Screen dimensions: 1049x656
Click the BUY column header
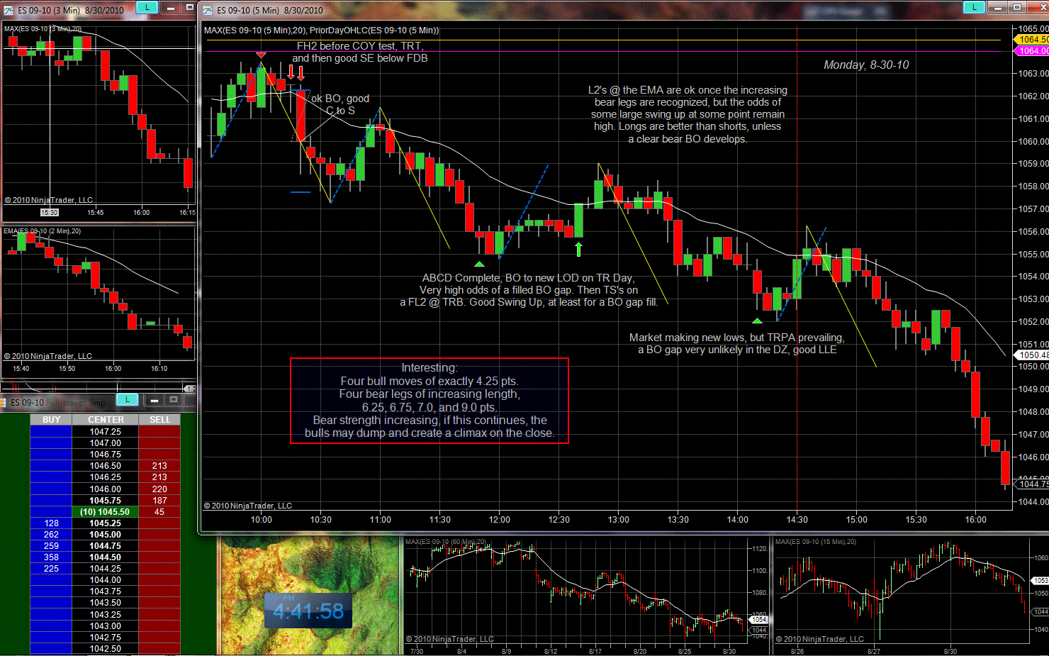tap(51, 420)
